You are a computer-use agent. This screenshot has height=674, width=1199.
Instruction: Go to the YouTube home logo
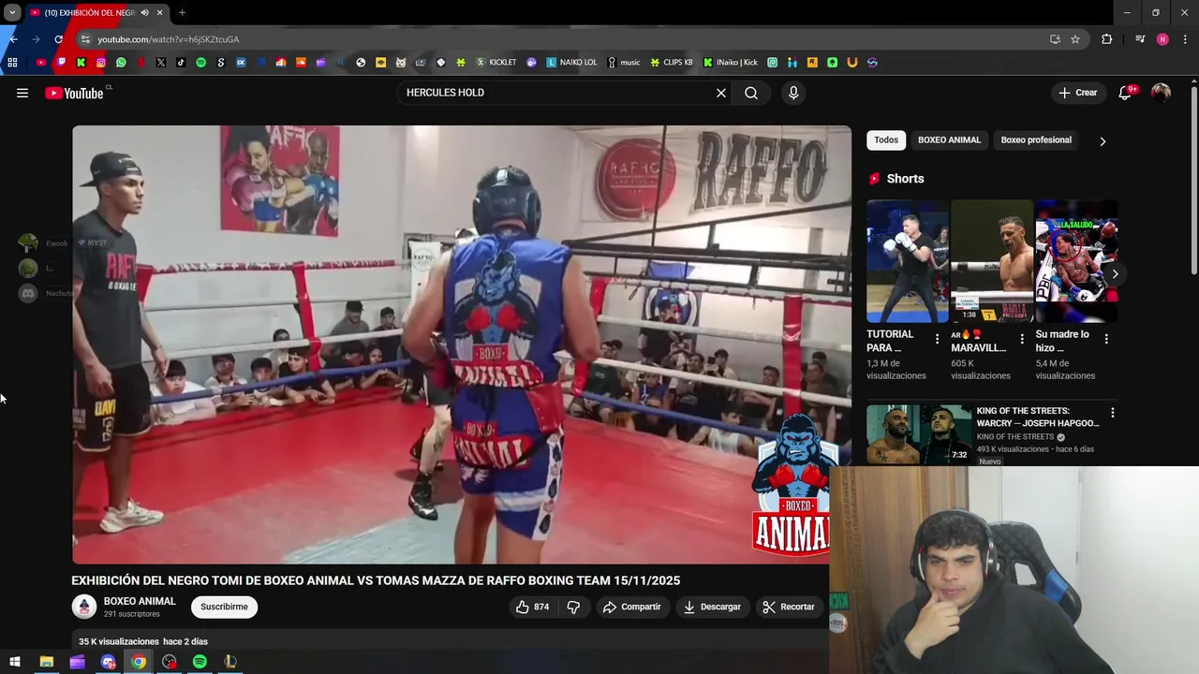pyautogui.click(x=75, y=93)
